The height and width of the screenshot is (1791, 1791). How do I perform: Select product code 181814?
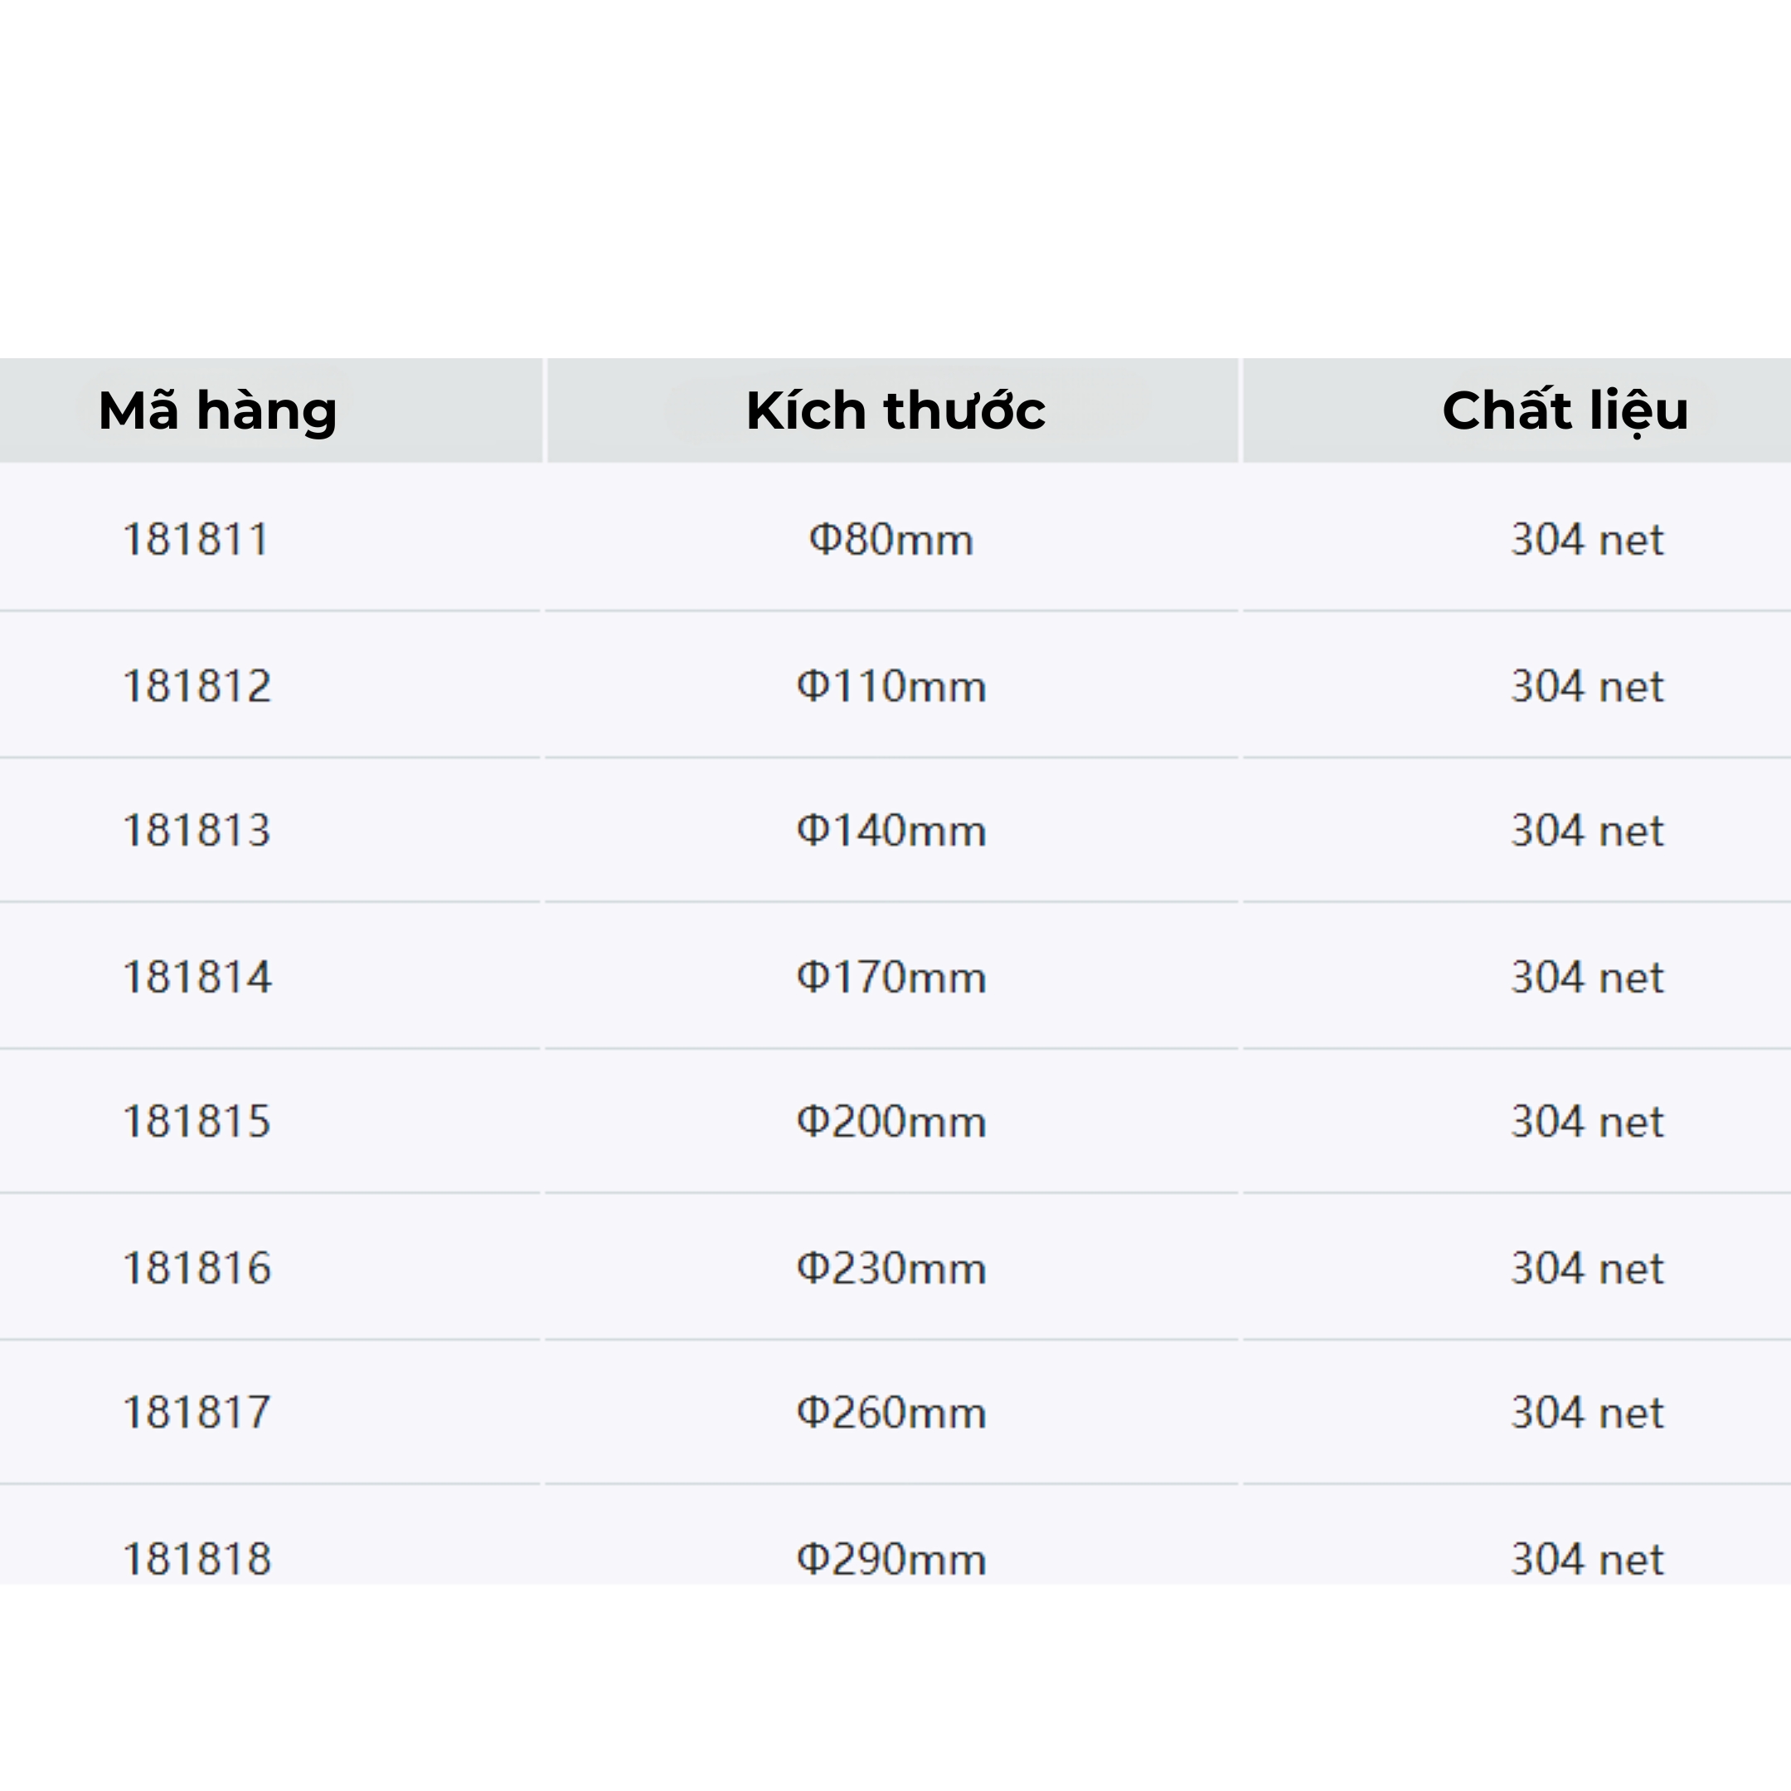tap(197, 977)
